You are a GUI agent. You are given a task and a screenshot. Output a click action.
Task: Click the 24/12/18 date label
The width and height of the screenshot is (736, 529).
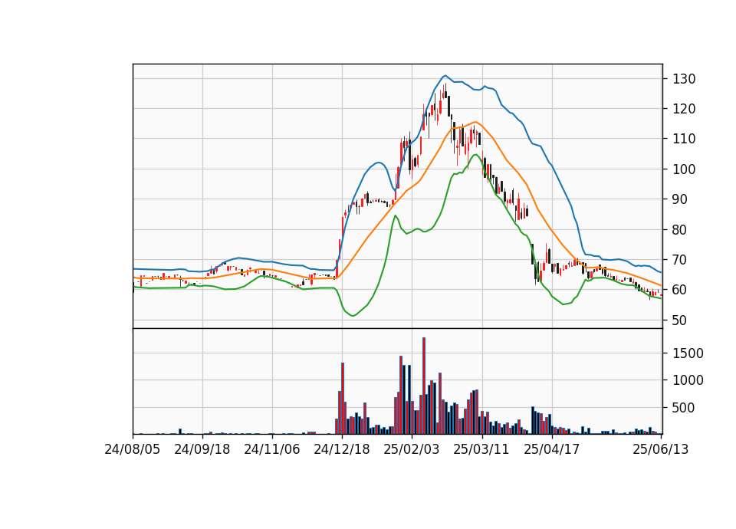point(342,449)
